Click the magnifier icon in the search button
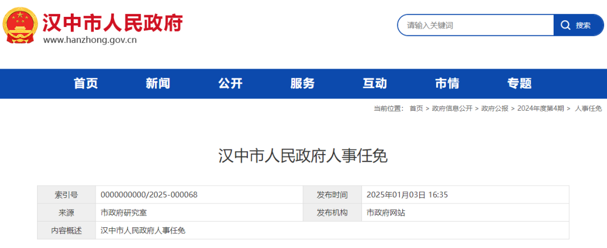Screen dimensions: 607x248 point(565,25)
